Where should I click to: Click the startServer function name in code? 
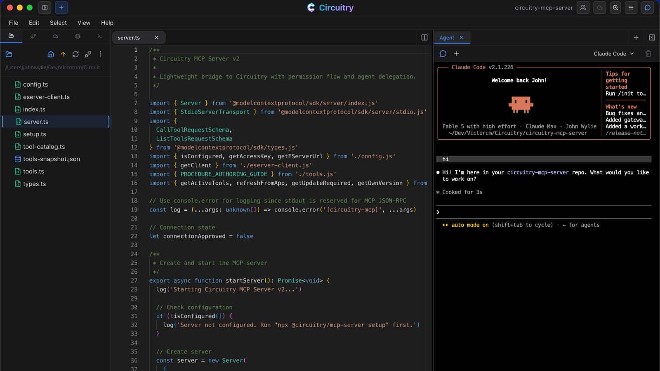point(245,280)
